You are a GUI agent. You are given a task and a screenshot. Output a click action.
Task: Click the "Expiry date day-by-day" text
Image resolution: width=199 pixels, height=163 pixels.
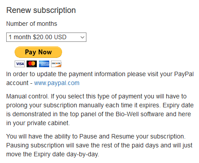coord(66,154)
